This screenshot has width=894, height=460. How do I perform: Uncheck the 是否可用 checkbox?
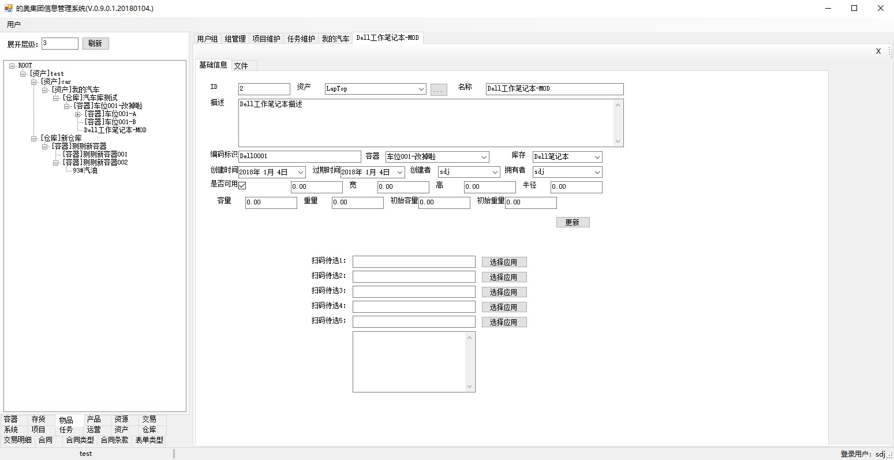(242, 185)
